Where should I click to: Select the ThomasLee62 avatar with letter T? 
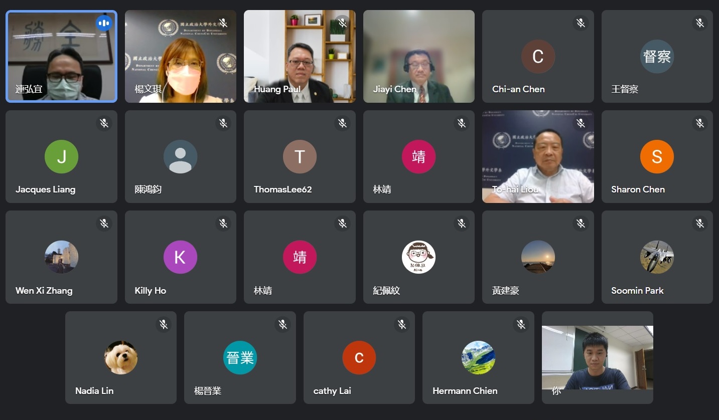click(300, 157)
